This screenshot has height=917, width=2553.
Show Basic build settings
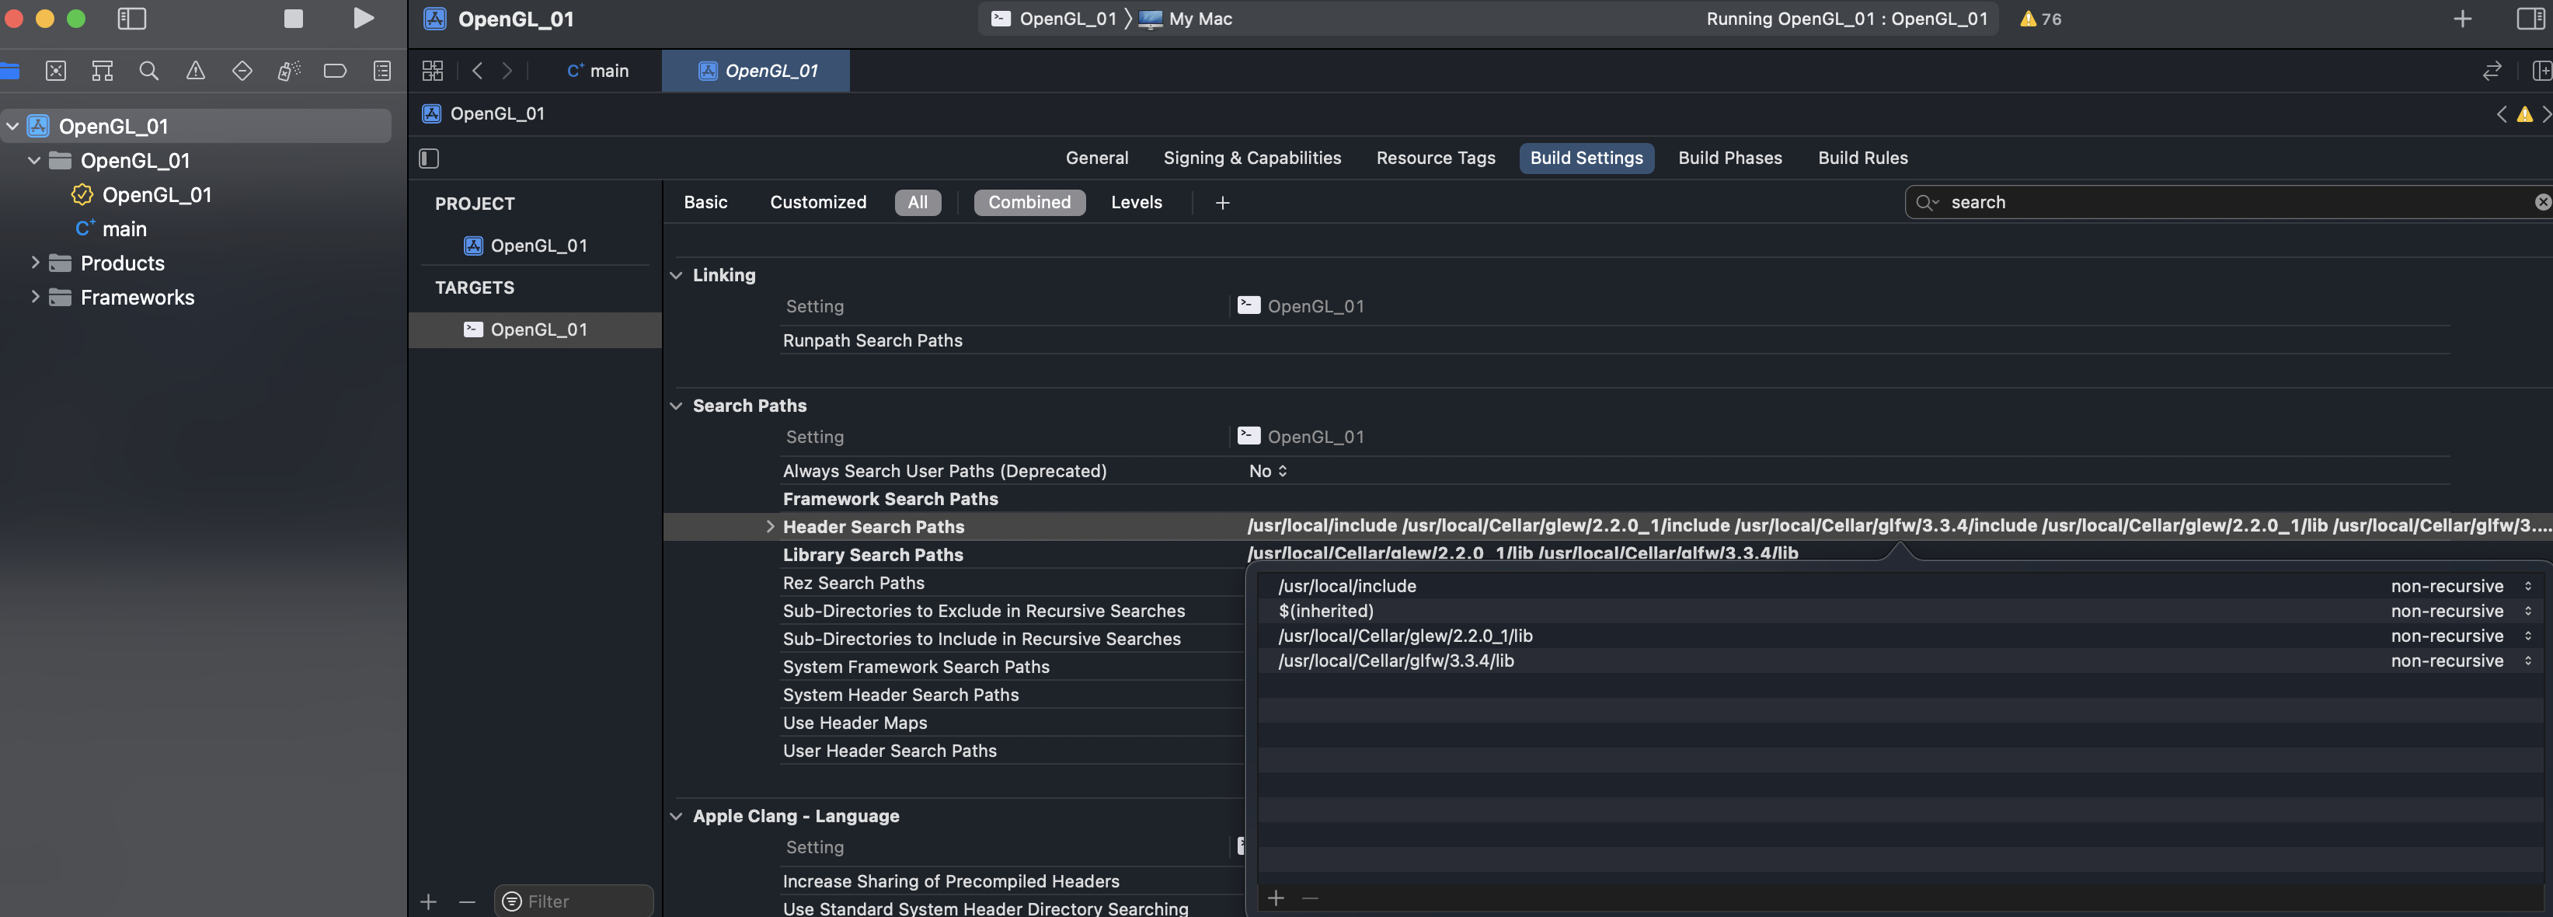tap(705, 202)
